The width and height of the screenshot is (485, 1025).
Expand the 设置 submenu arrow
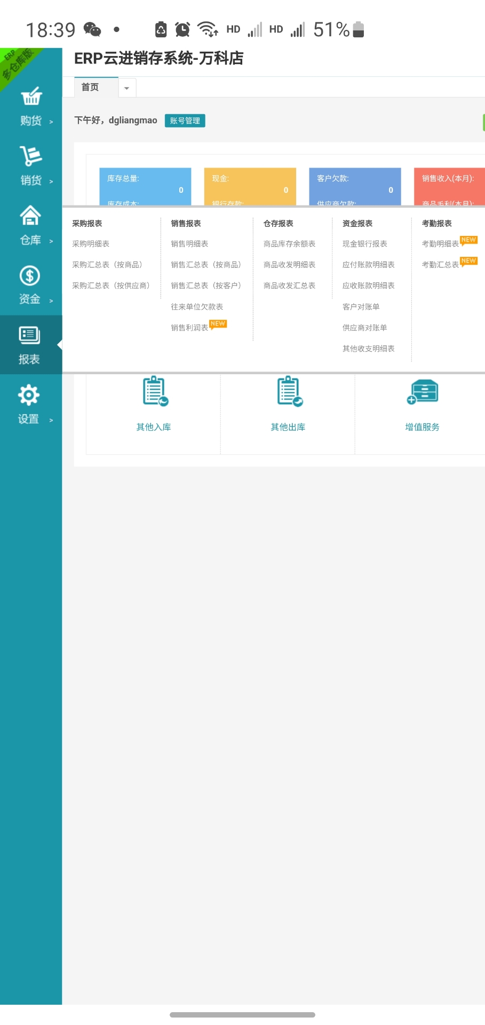pyautogui.click(x=51, y=421)
